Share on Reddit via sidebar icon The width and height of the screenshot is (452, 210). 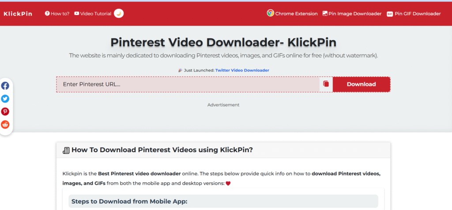[5, 124]
